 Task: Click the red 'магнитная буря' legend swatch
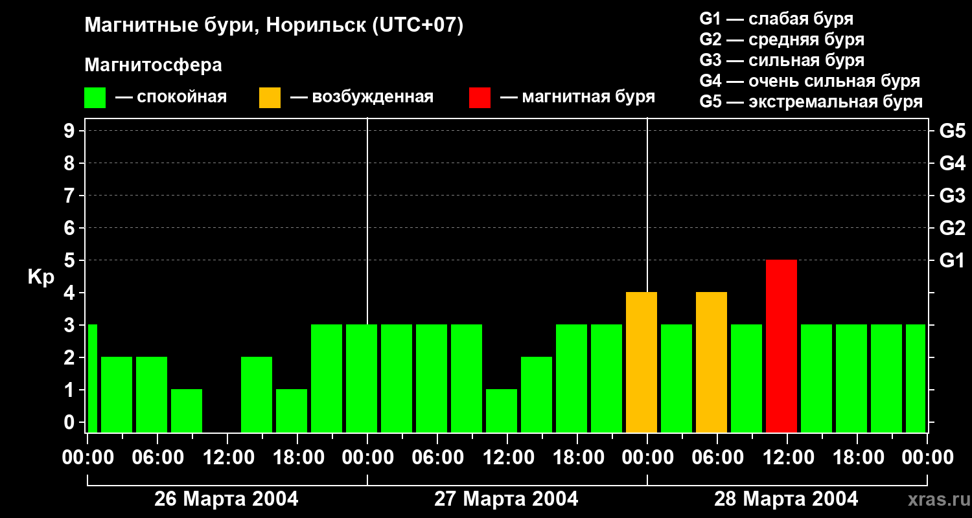pos(480,98)
